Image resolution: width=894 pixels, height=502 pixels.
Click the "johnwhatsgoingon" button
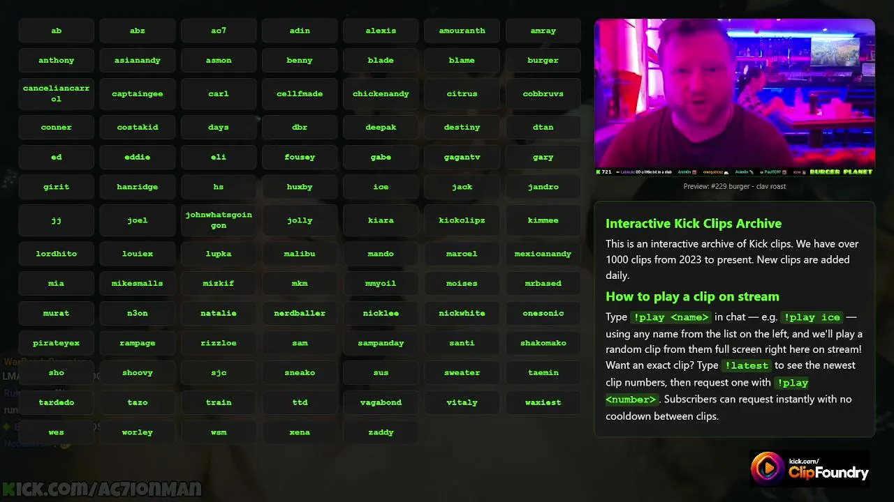[x=219, y=220]
